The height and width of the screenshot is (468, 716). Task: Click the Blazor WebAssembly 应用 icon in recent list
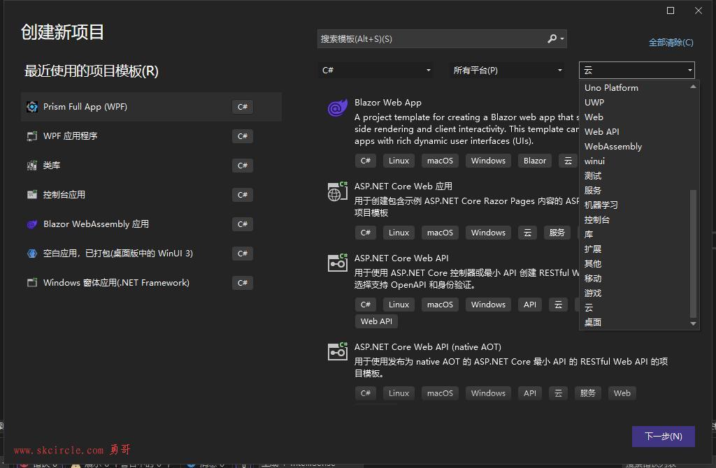point(32,224)
